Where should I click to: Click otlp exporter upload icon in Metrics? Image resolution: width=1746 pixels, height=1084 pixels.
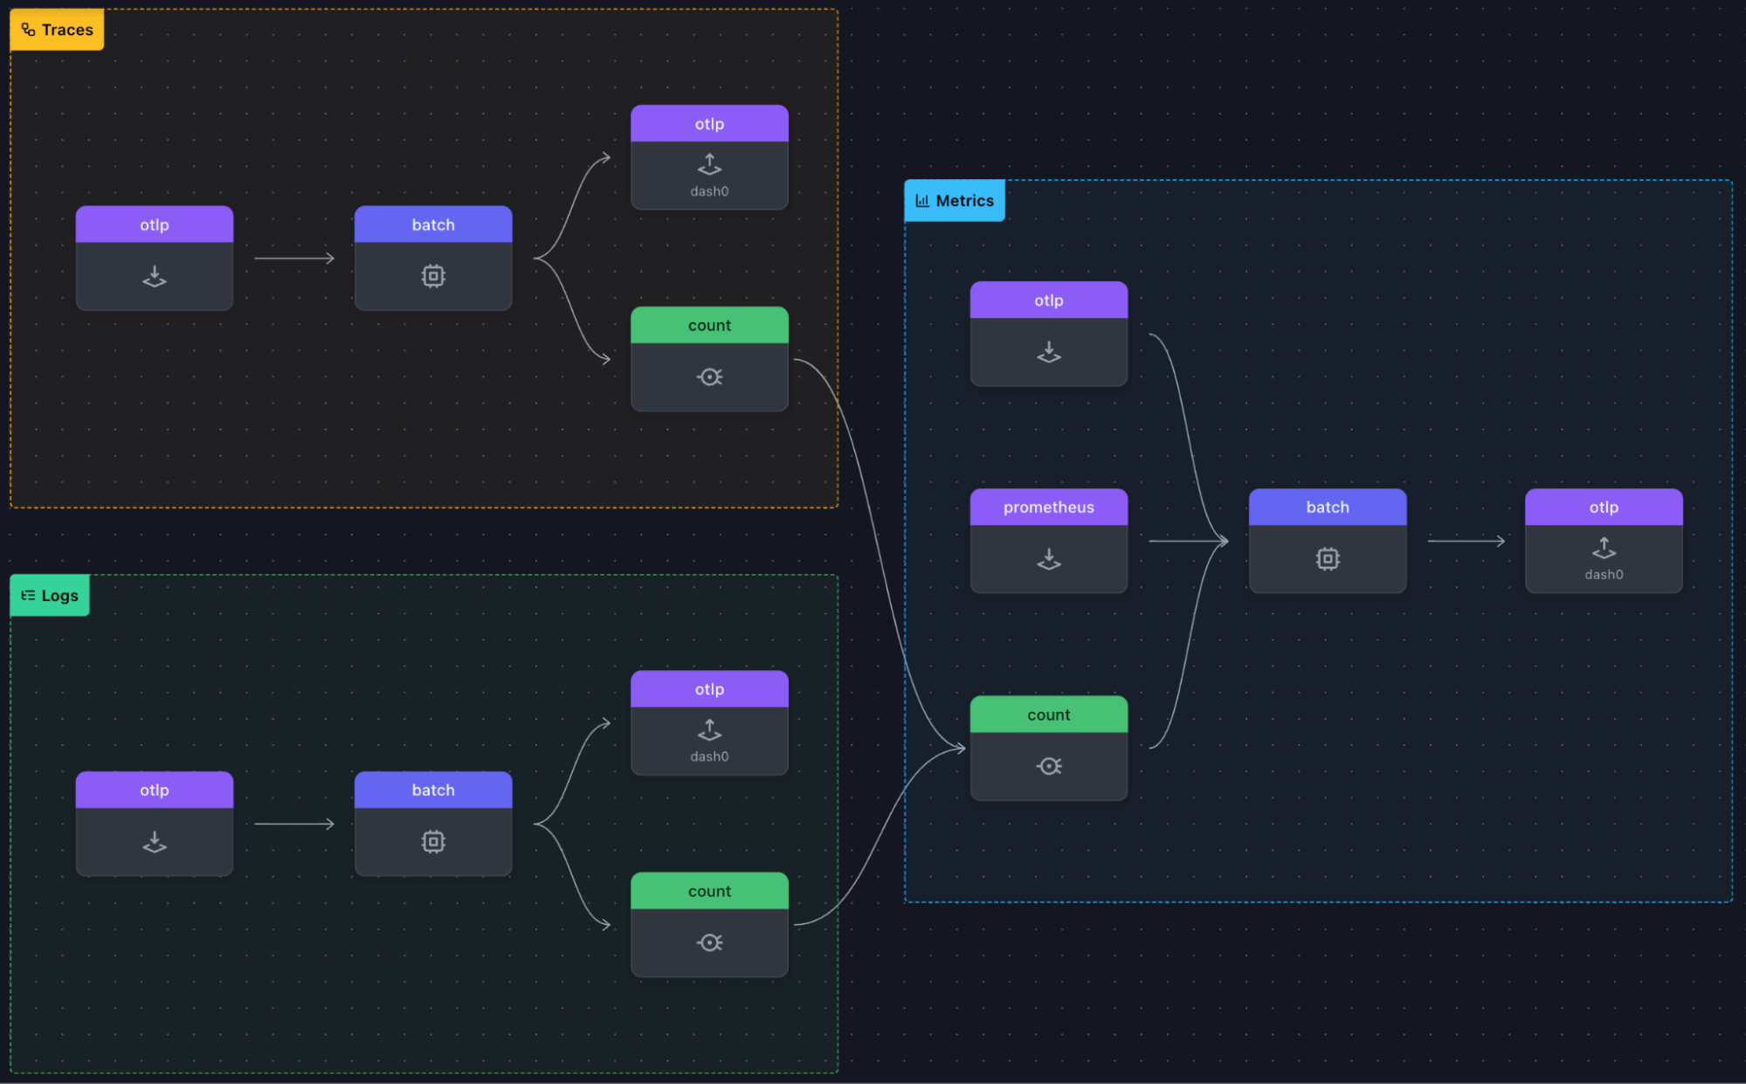(x=1604, y=548)
